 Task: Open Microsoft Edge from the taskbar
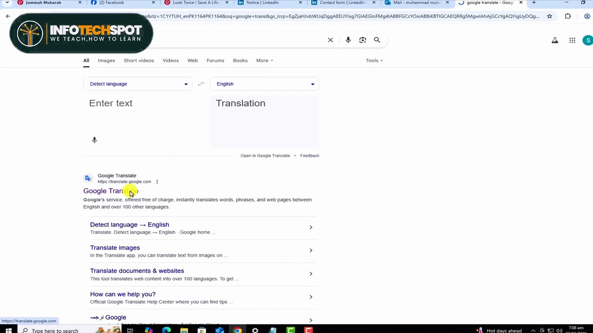[x=166, y=330]
